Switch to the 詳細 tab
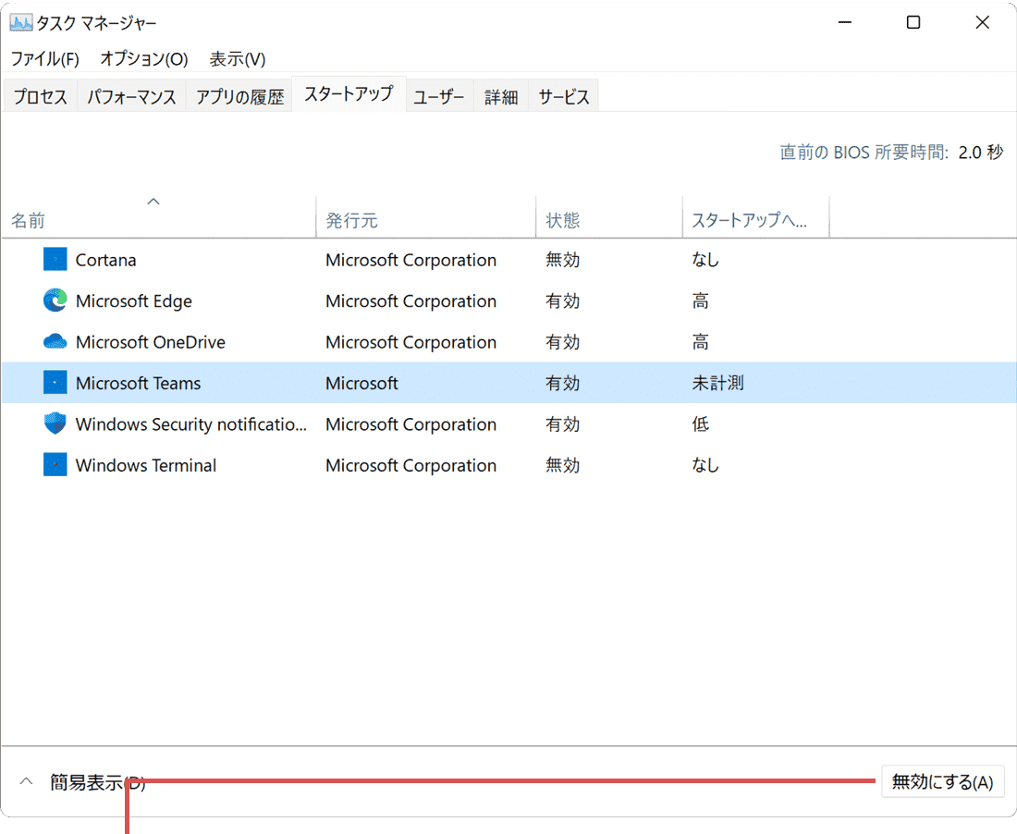Image resolution: width=1017 pixels, height=834 pixels. pos(501,97)
